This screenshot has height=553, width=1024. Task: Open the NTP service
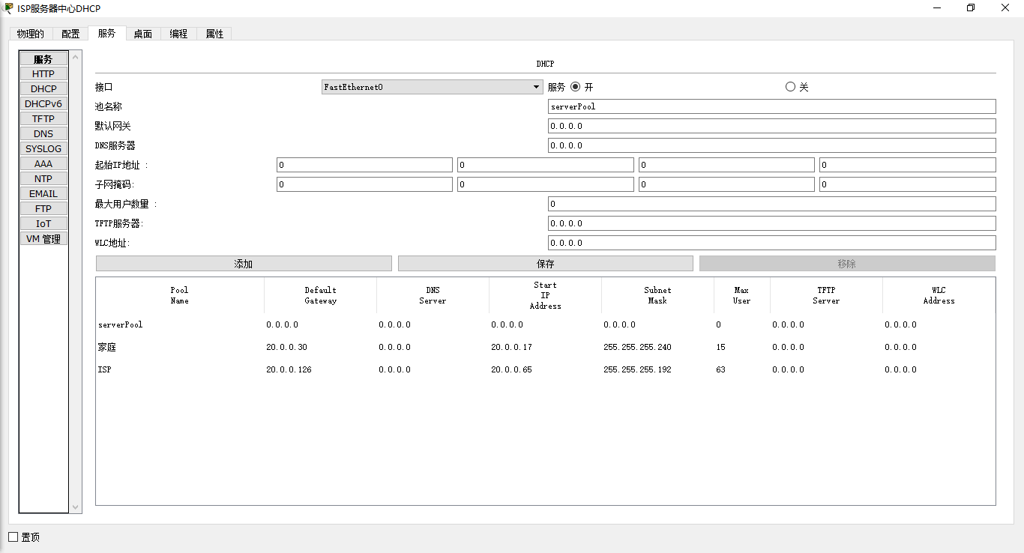point(43,178)
